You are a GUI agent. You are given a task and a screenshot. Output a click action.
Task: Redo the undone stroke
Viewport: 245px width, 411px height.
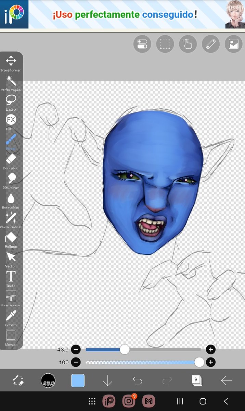point(167,380)
